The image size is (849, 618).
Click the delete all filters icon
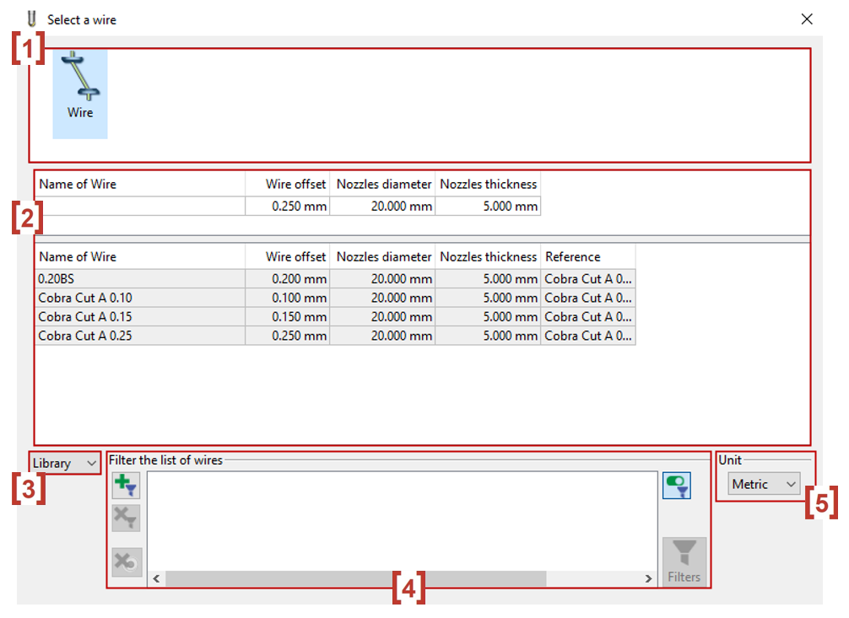[x=126, y=562]
